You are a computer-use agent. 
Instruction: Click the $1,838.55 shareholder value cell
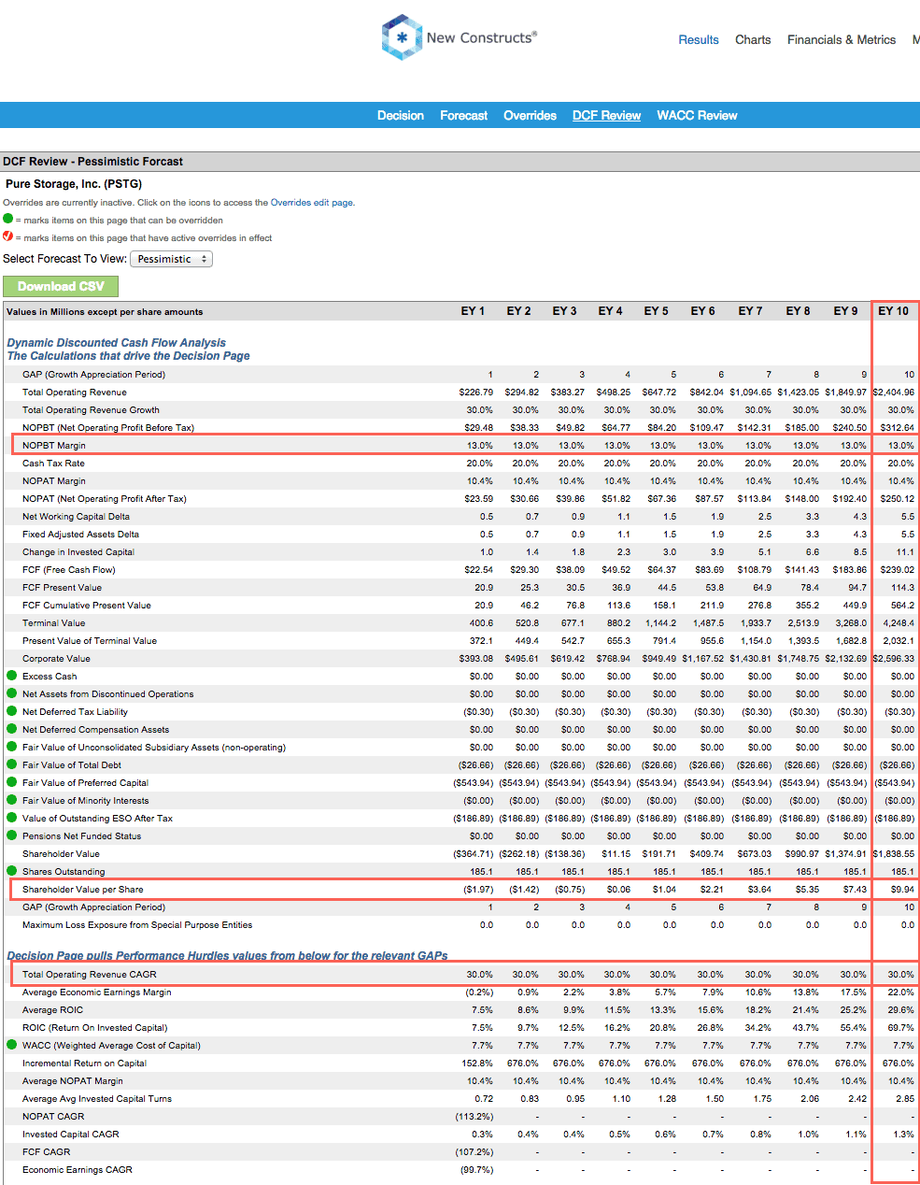point(894,854)
